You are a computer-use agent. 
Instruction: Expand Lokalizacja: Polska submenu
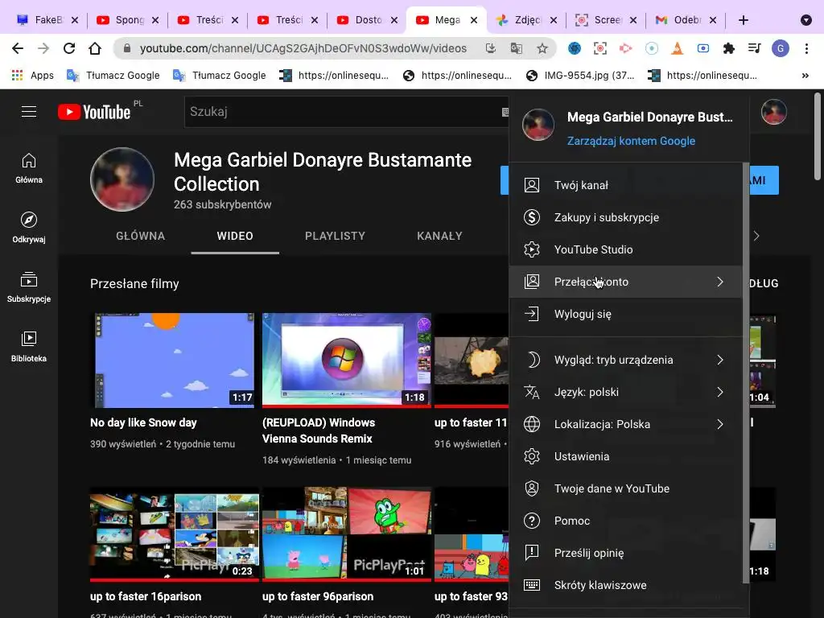click(x=625, y=424)
